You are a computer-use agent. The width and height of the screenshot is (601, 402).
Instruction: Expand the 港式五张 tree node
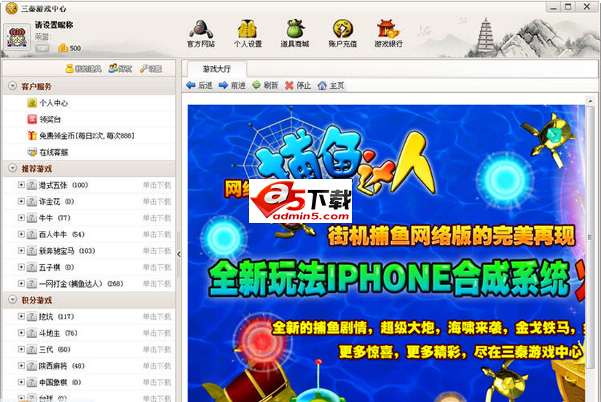(21, 185)
